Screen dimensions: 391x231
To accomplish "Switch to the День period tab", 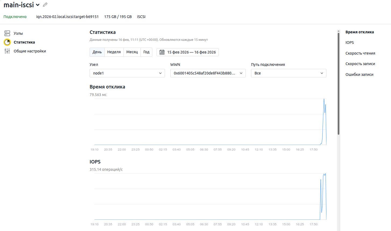I will coord(97,52).
